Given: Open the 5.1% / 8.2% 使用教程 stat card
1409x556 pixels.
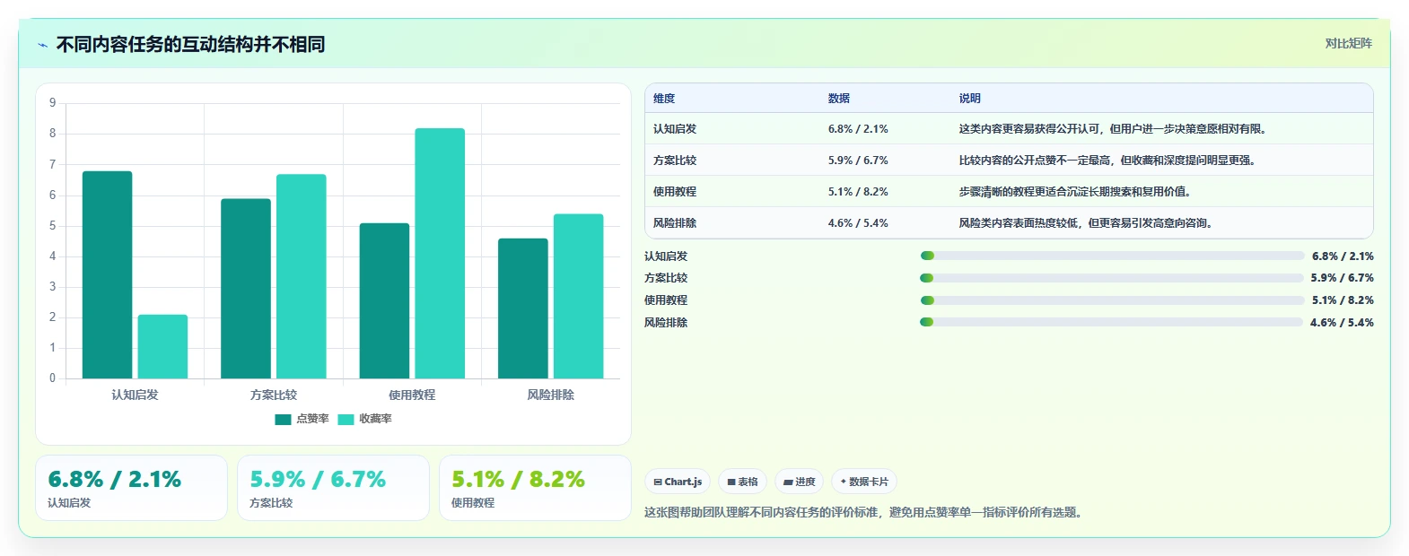Looking at the screenshot, I should pos(535,488).
